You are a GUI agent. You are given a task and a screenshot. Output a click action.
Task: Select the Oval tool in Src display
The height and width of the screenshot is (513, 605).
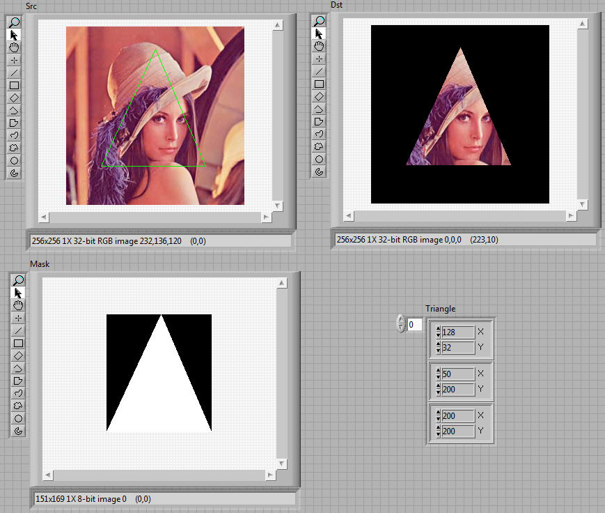point(15,160)
